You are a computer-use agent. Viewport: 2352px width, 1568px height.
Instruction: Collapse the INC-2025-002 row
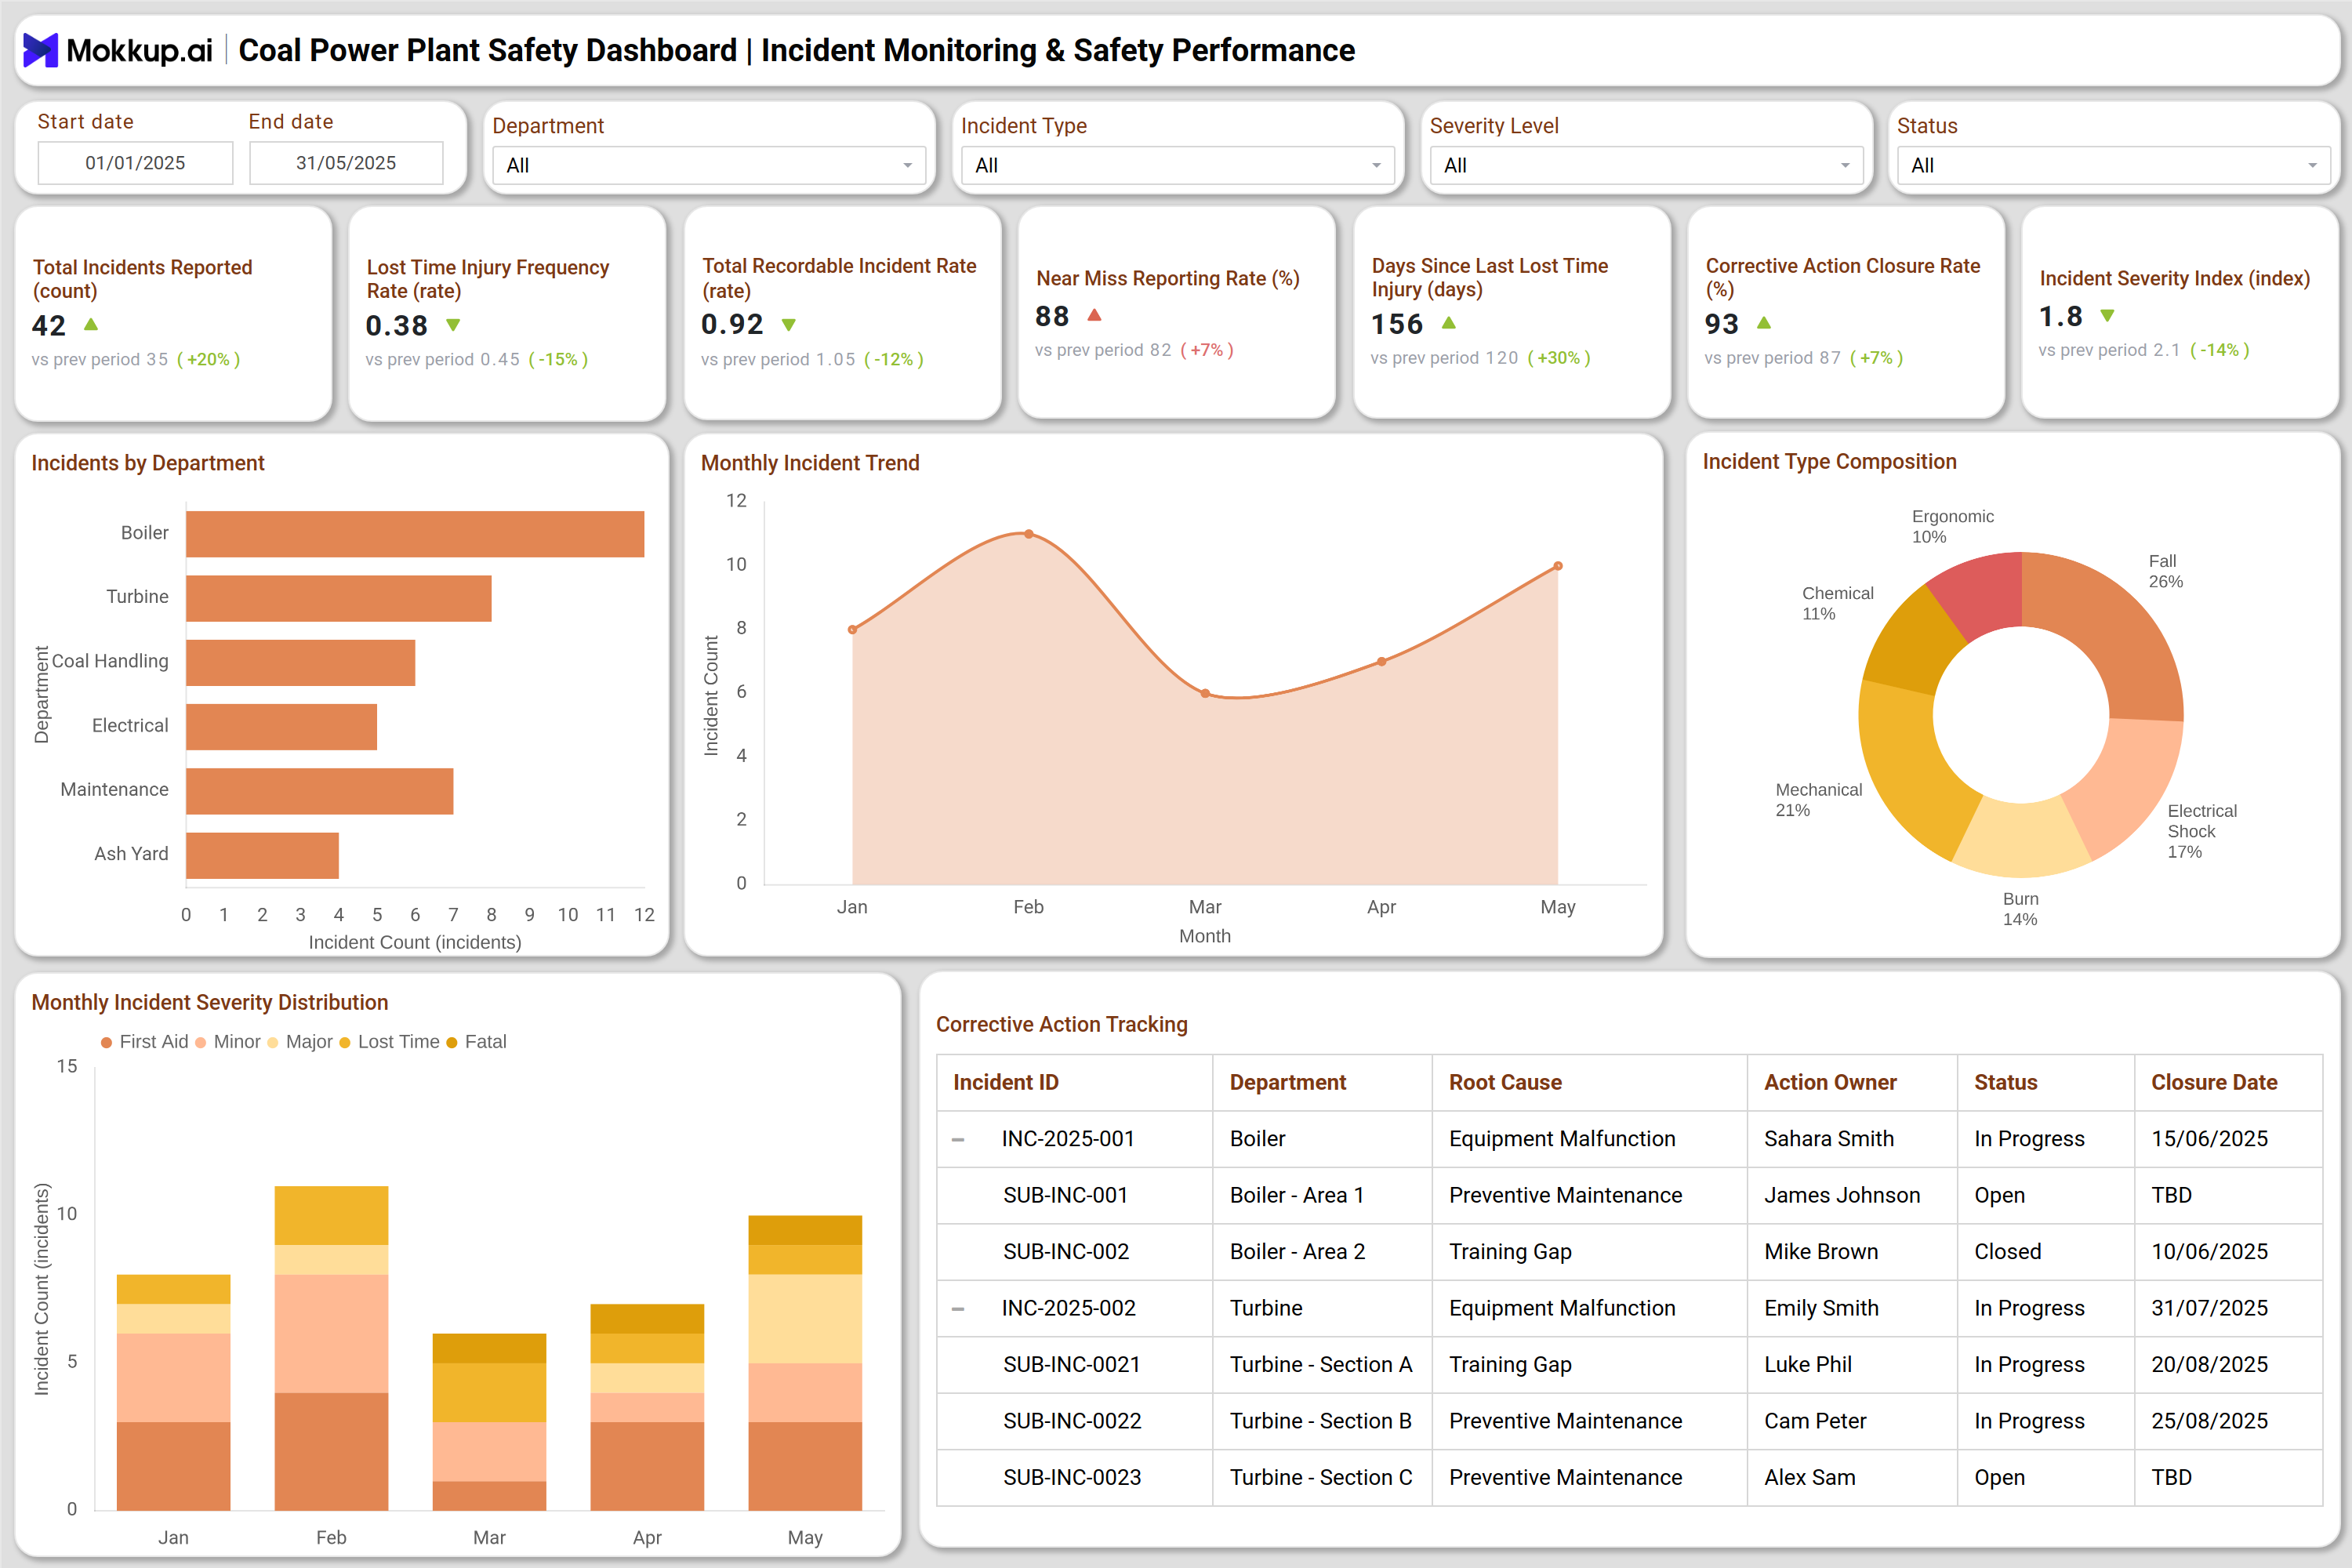958,1309
